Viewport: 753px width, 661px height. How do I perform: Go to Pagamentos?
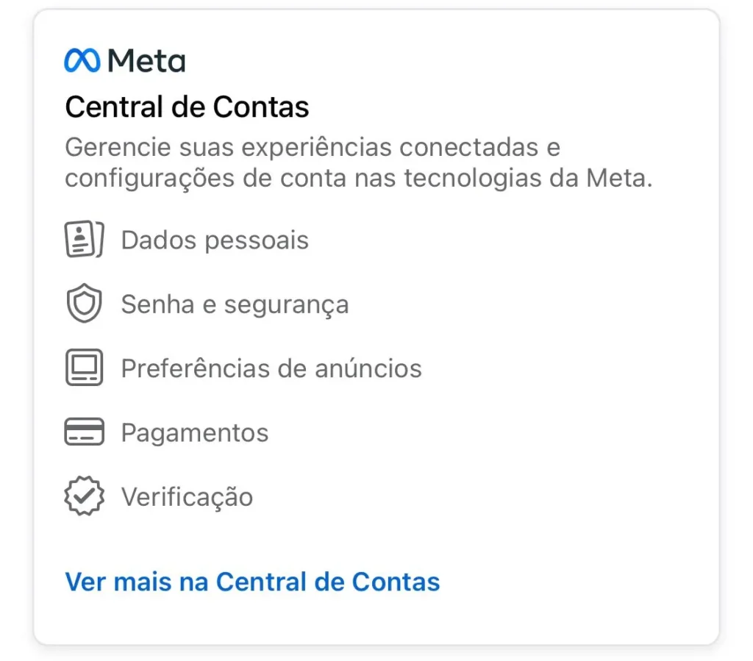tap(195, 432)
